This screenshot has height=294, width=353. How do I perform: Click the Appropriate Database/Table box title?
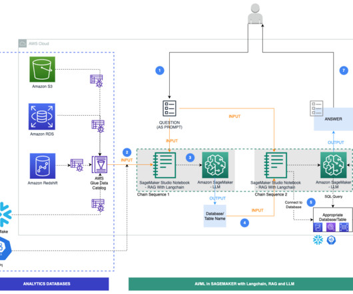[x=332, y=217]
